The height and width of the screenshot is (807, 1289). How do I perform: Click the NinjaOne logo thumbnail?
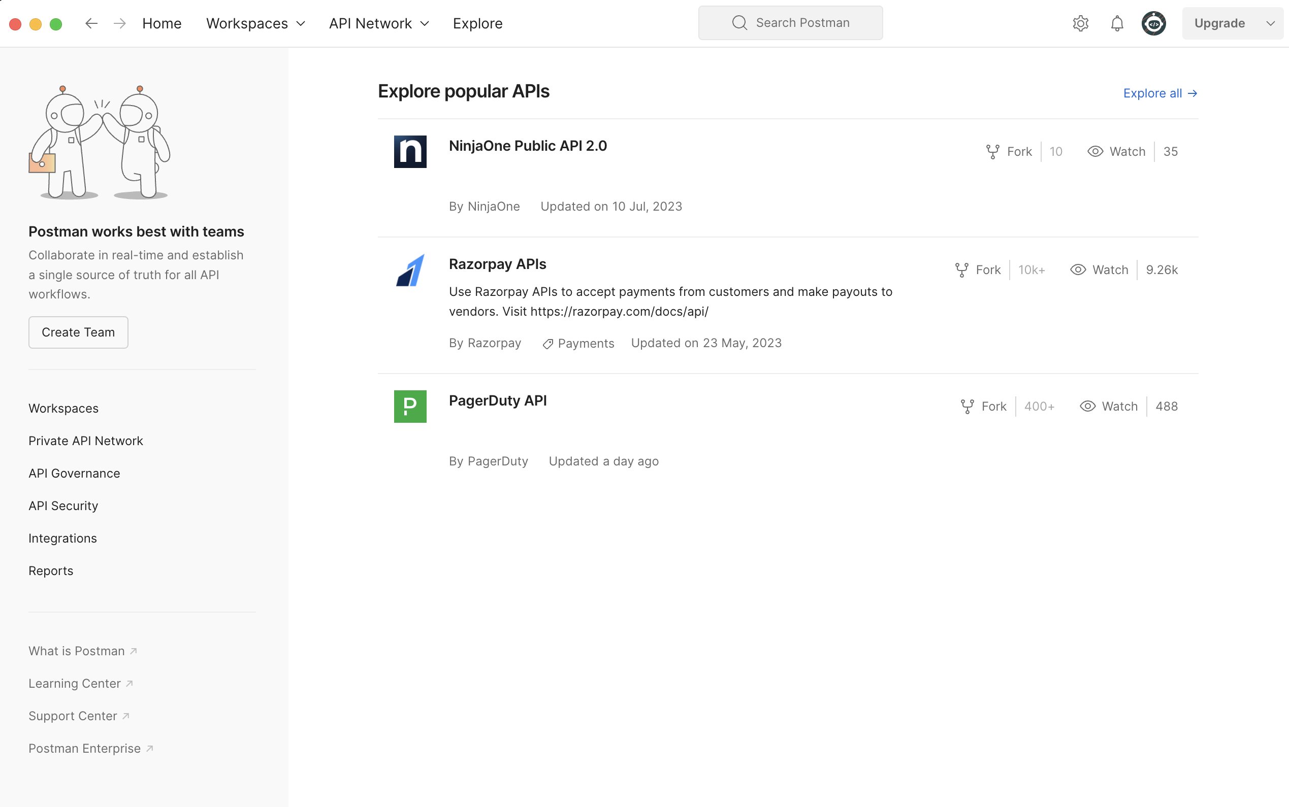pos(410,152)
